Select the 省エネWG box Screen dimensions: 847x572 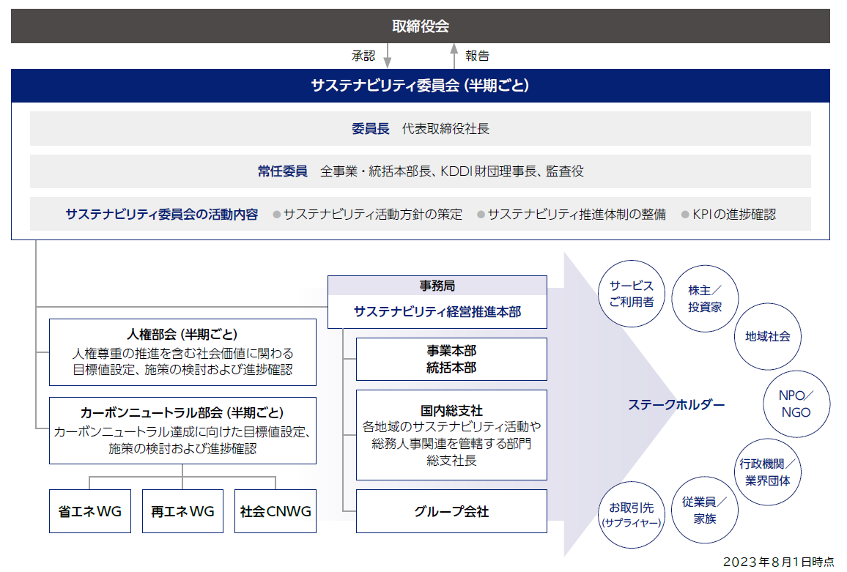pyautogui.click(x=89, y=511)
